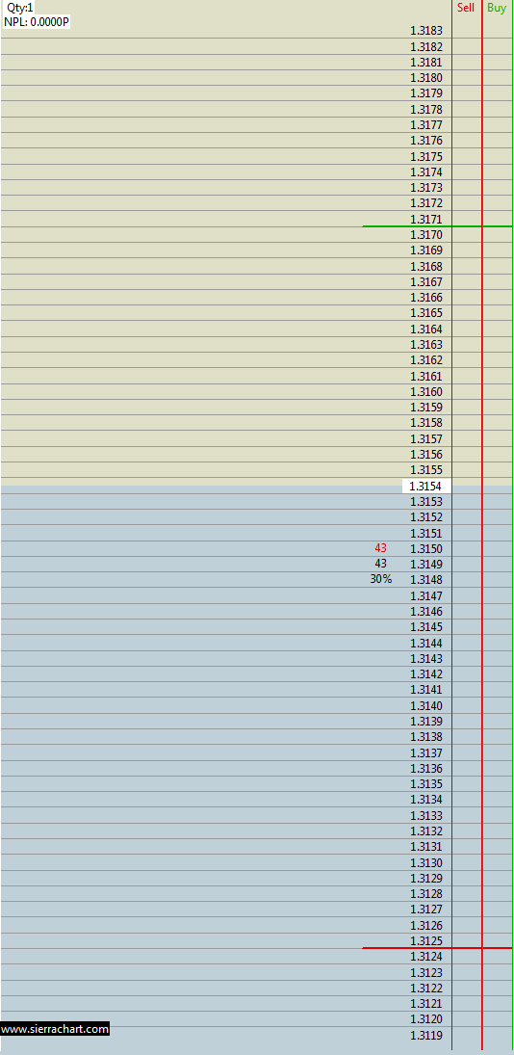Click the Sell cell at price 1.3130
Viewport: 514px width, 1055px height.
click(467, 862)
